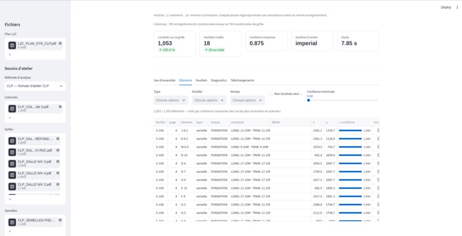Click the CLP_COL...rtie 3.pdf document icon
Screen dimensions: 462x236
(x=12, y=109)
